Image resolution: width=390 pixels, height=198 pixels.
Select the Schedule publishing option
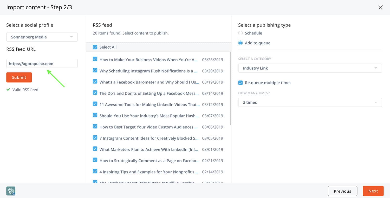pyautogui.click(x=240, y=33)
